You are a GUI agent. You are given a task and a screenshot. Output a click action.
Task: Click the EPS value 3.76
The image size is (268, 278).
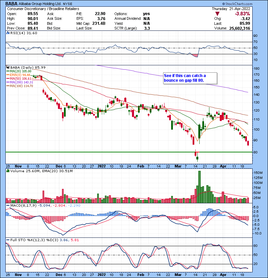[x=102, y=19]
